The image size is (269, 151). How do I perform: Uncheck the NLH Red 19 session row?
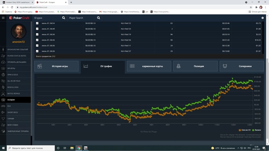pyautogui.click(x=37, y=34)
